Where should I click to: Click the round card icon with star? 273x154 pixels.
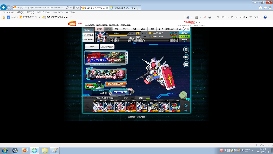click(x=186, y=50)
